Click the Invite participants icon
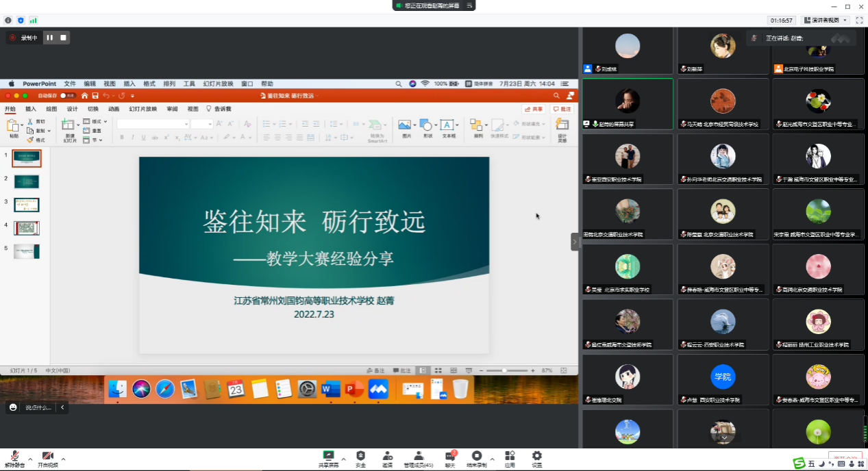 point(388,457)
